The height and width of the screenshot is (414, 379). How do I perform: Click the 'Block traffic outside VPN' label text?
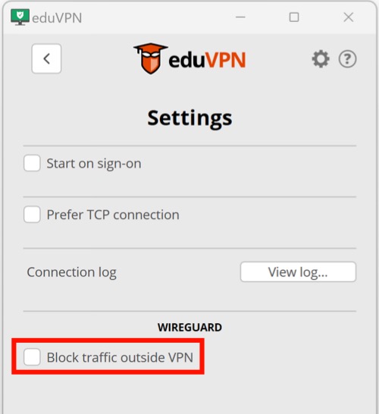click(120, 357)
